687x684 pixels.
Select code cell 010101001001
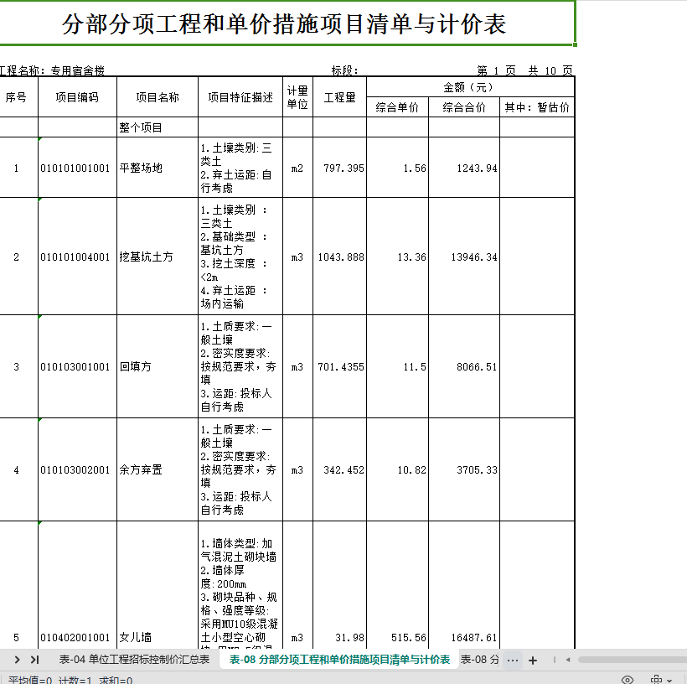point(78,168)
